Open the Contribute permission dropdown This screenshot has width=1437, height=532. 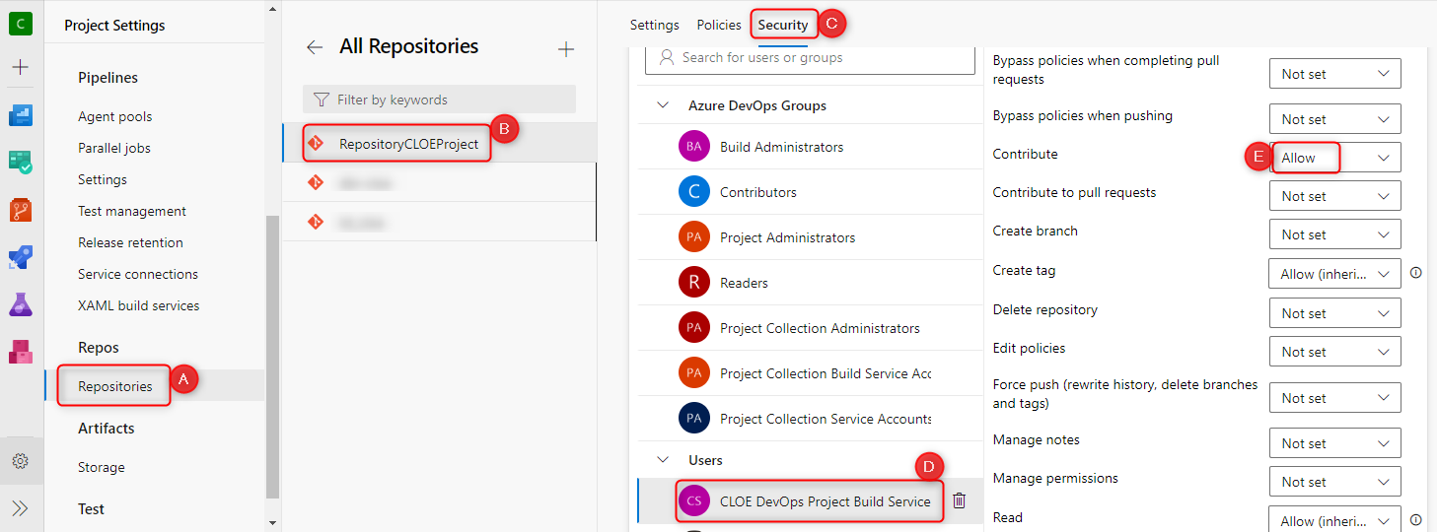click(x=1334, y=158)
